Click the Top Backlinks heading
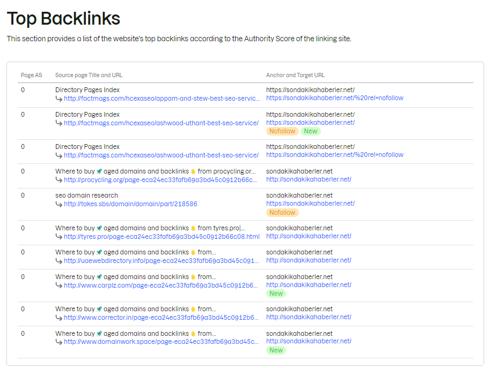Screen dimensions: 490x368 tap(63, 18)
